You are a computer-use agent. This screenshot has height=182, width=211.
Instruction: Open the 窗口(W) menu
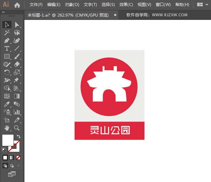pos(163,5)
